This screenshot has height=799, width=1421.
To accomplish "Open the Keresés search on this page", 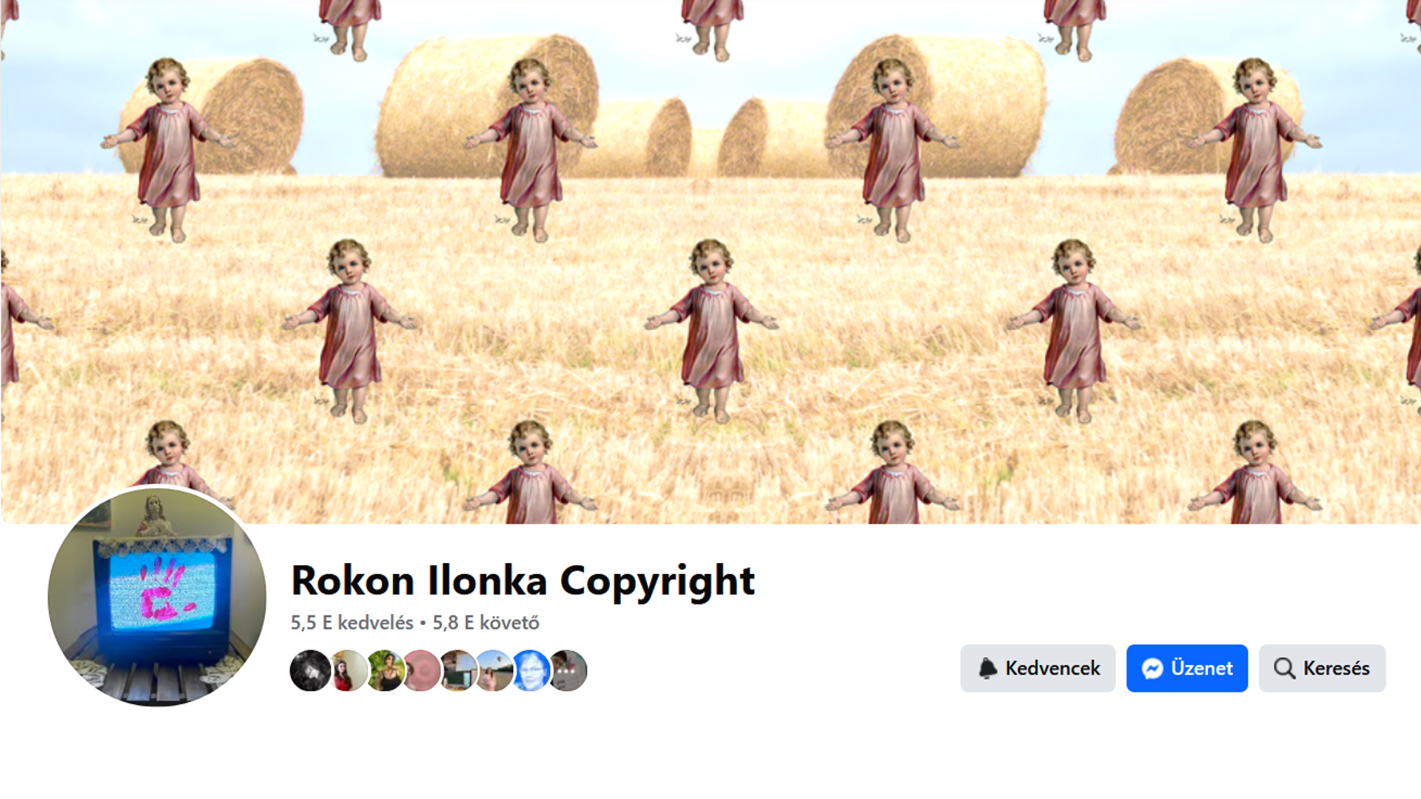I will pos(1322,668).
